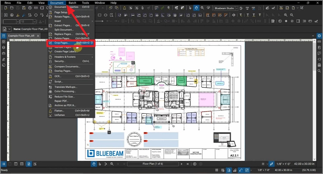The width and height of the screenshot is (323, 174).
Task: Open the page selector Floor Plan (1 of 6)
Action: click(153, 164)
